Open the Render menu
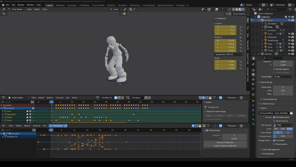The width and height of the screenshot is (296, 167). [x=21, y=5]
